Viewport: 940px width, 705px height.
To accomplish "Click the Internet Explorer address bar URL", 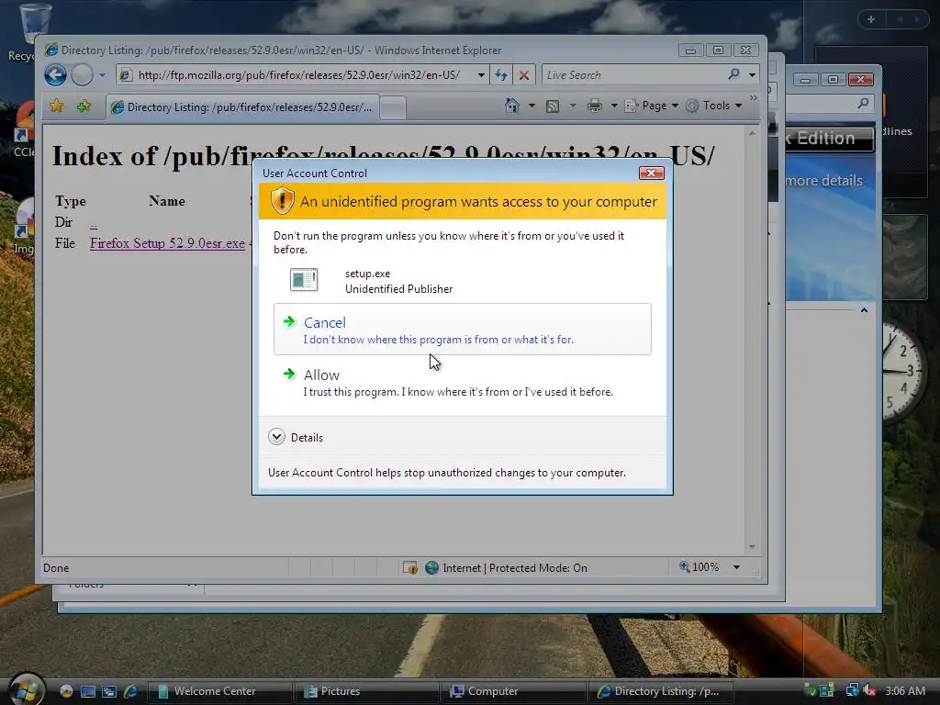I will point(298,75).
